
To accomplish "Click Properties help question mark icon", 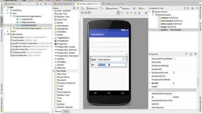I will 186,54.
